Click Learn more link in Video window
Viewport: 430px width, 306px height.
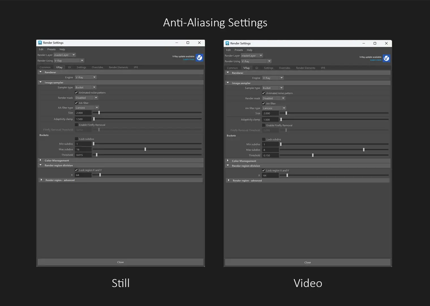pos(376,60)
